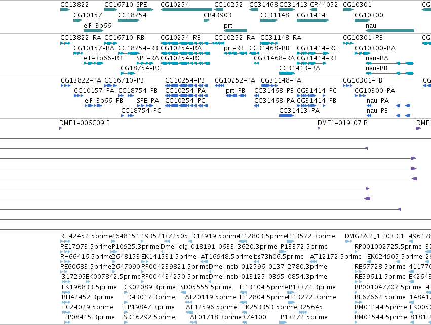Select transcript CG10157-RA

[x=94, y=48]
